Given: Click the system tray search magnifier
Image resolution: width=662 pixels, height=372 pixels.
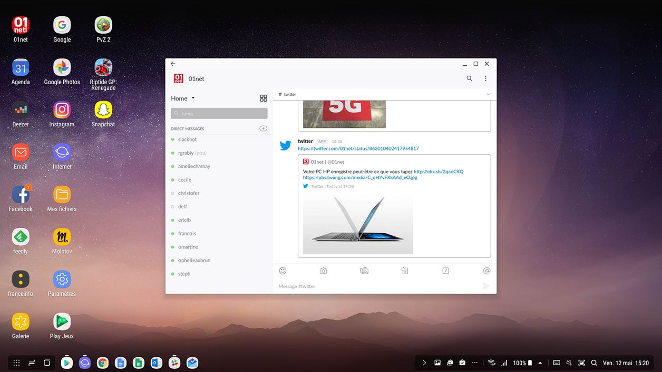Looking at the screenshot, I should pos(594,363).
